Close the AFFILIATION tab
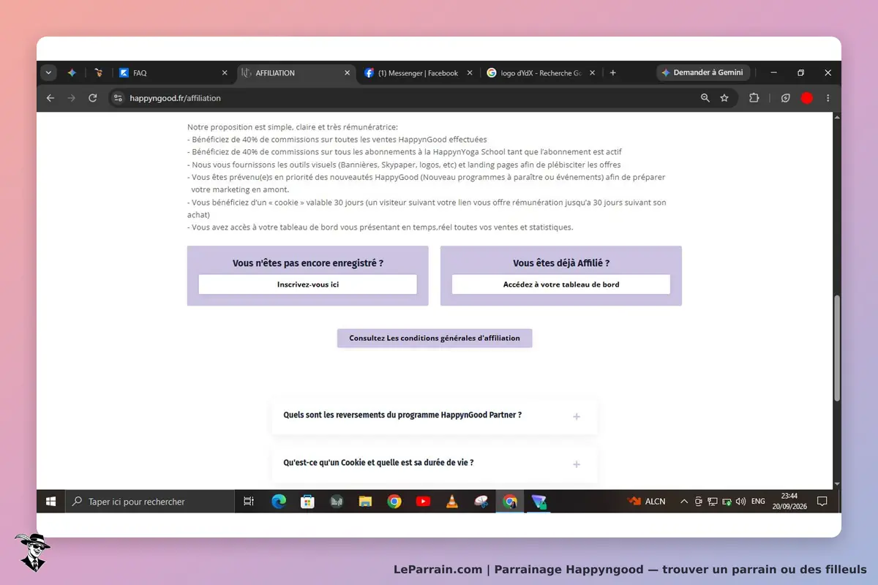 pyautogui.click(x=347, y=73)
